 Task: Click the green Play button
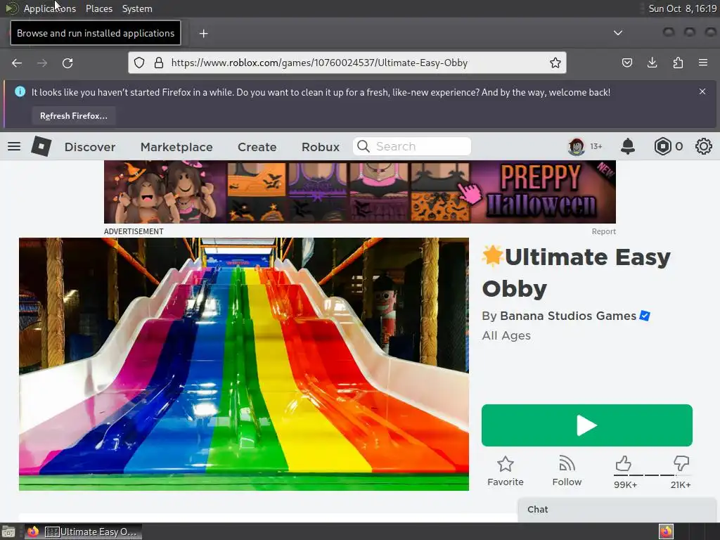click(587, 425)
